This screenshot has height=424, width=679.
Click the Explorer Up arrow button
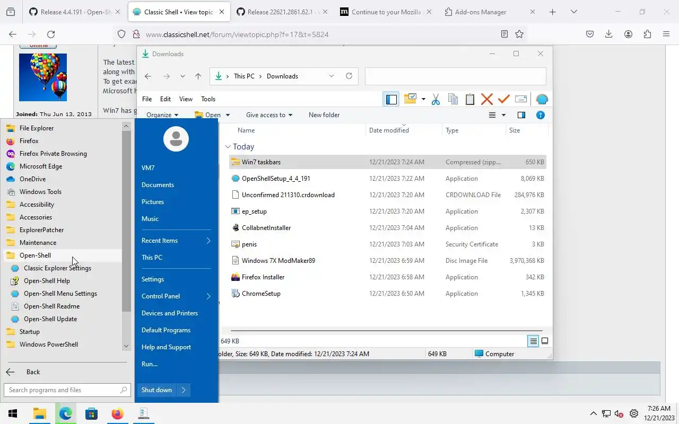tap(198, 76)
